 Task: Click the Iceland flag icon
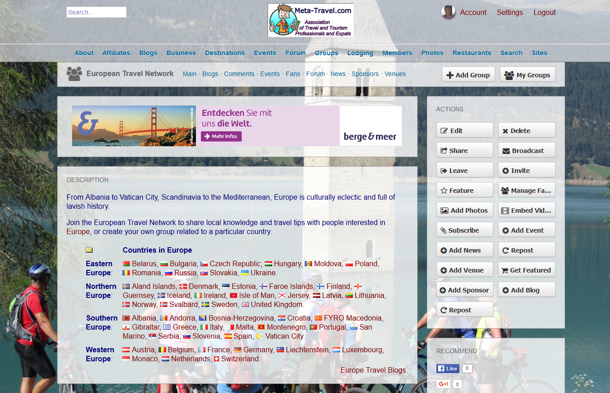(161, 296)
